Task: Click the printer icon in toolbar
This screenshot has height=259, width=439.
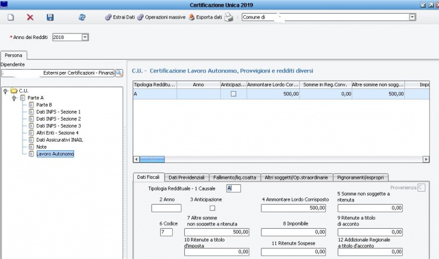Action: [230, 18]
